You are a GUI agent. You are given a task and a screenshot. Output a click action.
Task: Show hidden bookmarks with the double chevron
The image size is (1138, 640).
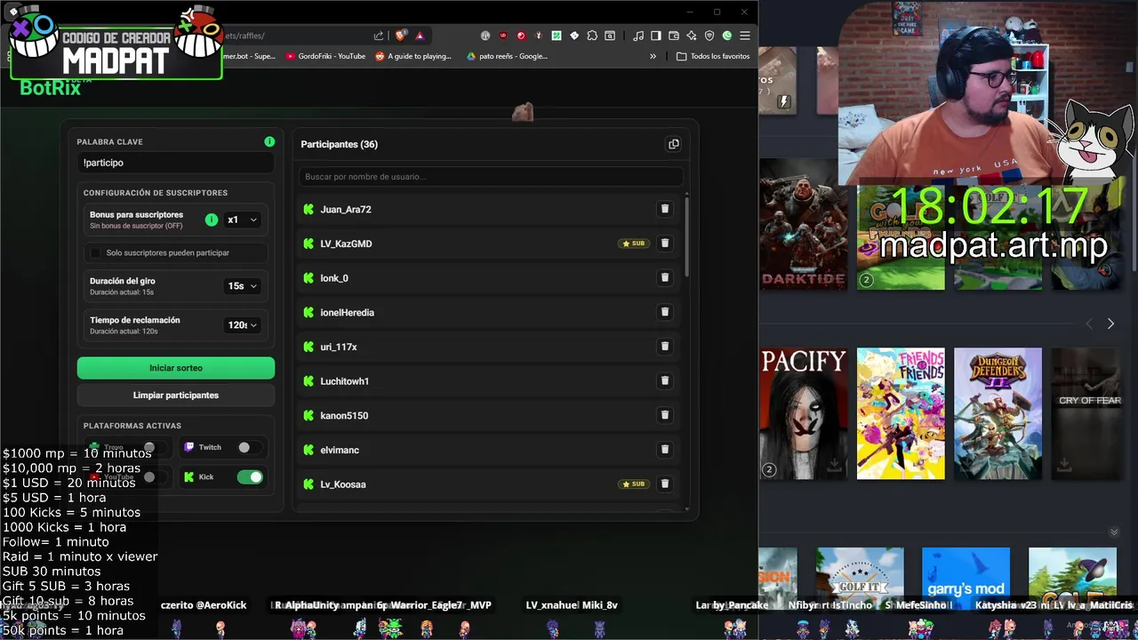pos(653,56)
